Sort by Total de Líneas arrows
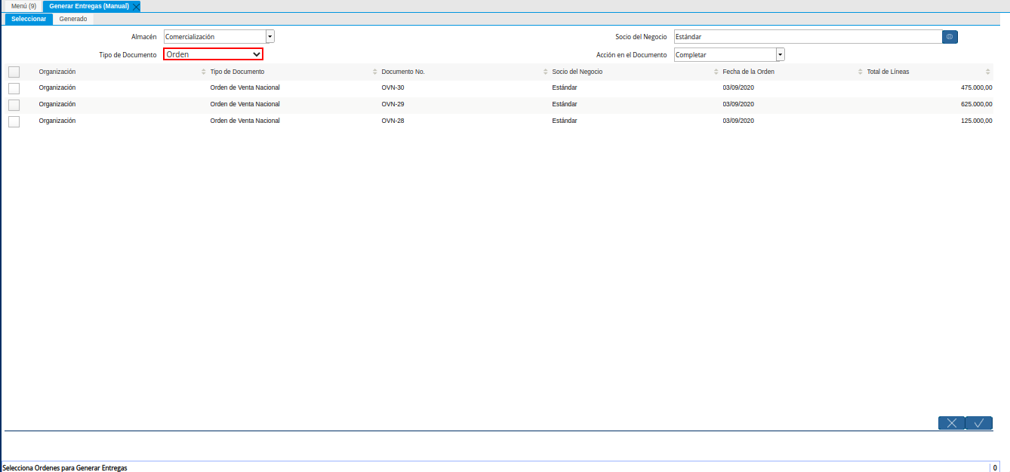 click(988, 72)
